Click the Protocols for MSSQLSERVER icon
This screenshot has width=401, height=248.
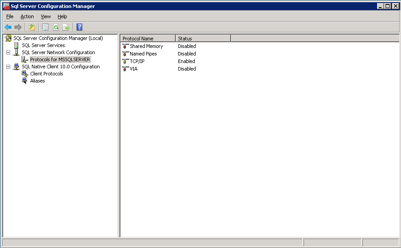[24, 59]
